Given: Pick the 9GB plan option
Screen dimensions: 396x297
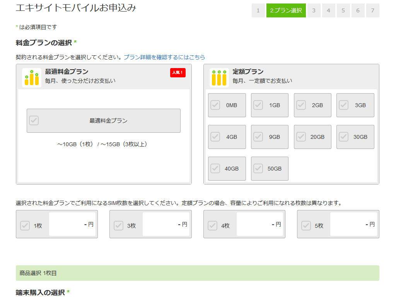Looking at the screenshot, I should 270,137.
